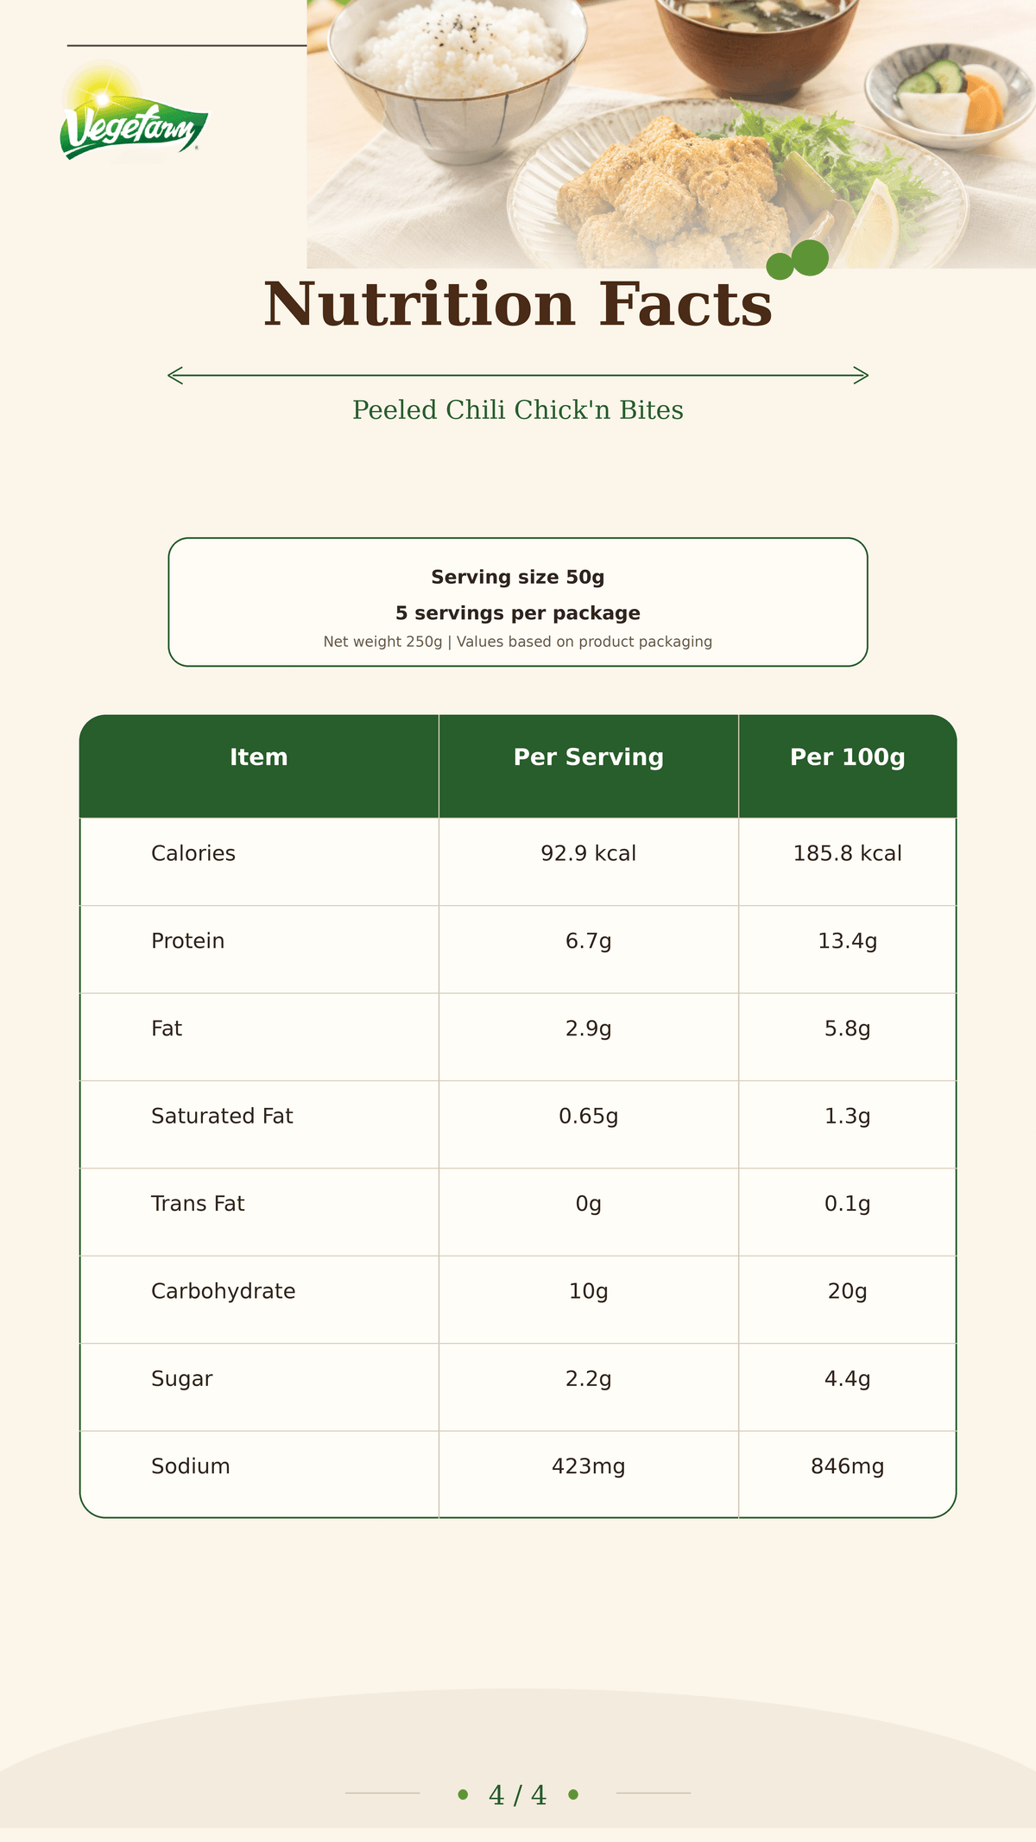Viewport: 1036px width, 1842px height.
Task: Click the Saturated Fat row label
Action: point(222,1116)
